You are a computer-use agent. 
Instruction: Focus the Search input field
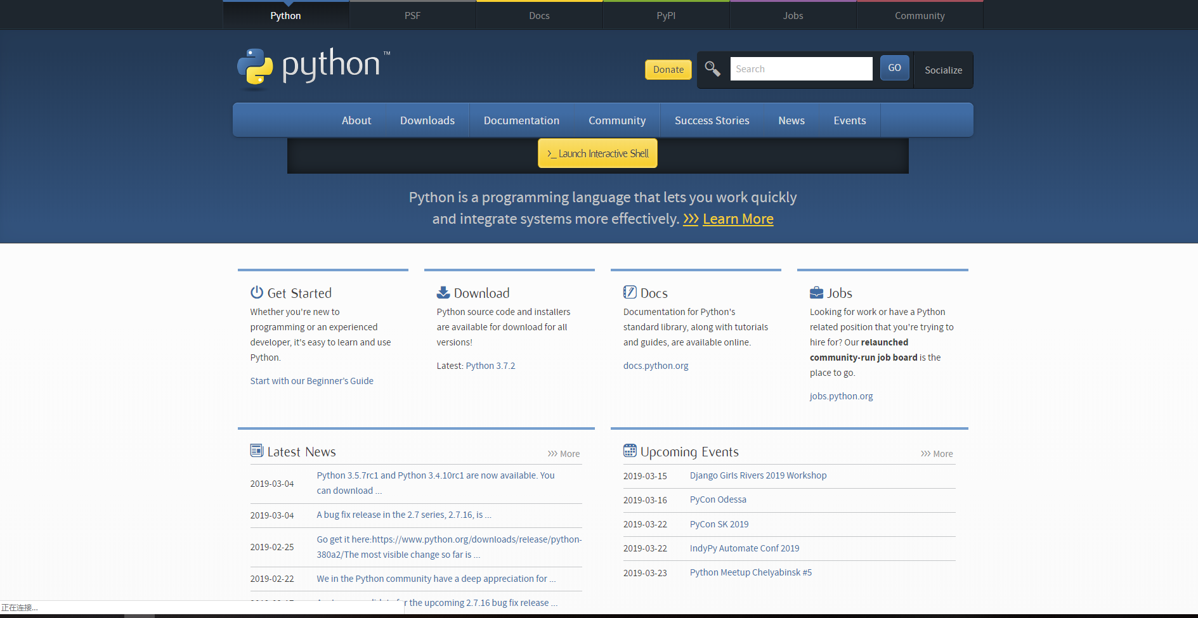coord(801,68)
